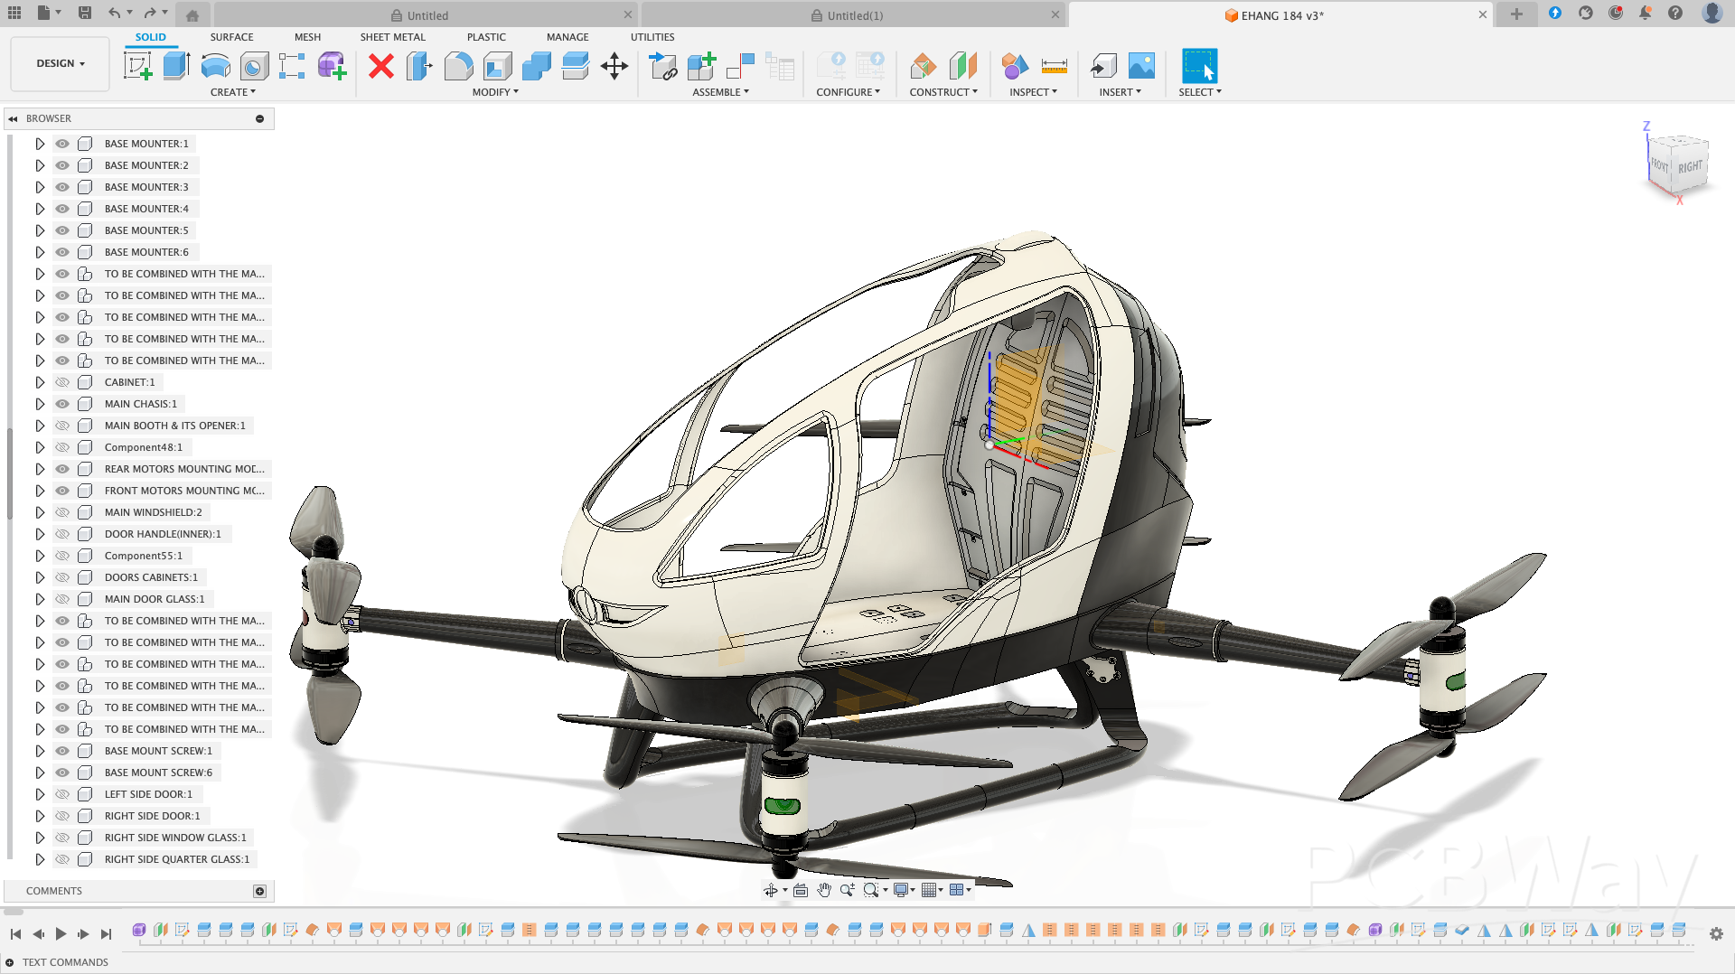
Task: Open the DESIGN workspace dropdown
Action: point(61,63)
